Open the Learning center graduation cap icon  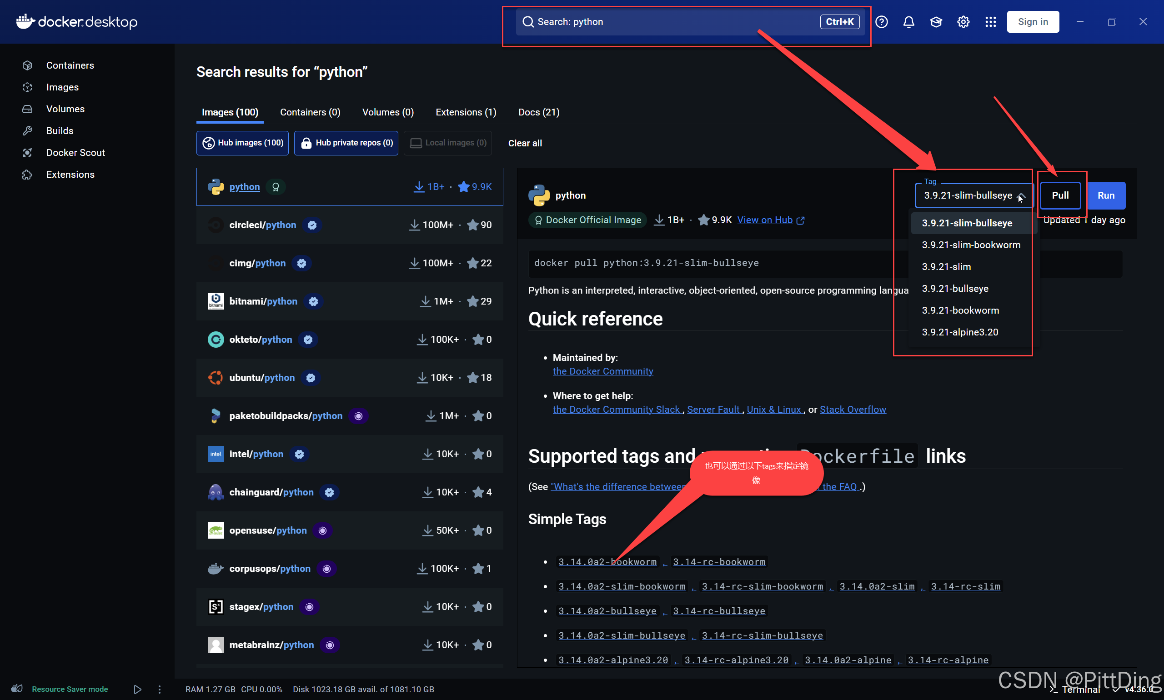(x=936, y=22)
